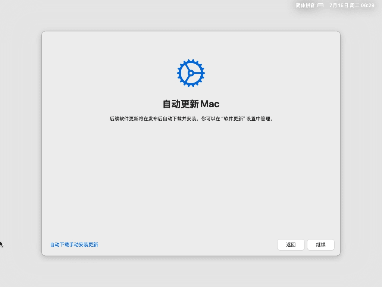Click the blue gear update icon
Screen dimensions: 382x287
(x=191, y=73)
